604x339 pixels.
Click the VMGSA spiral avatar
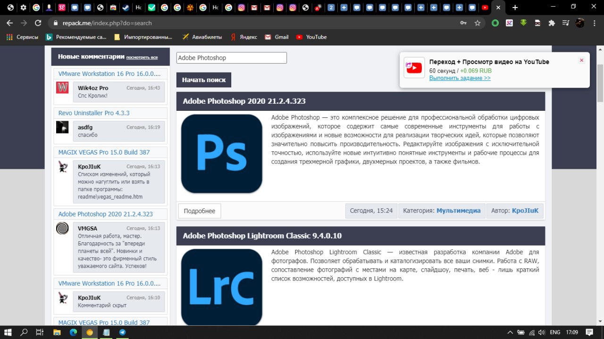pos(62,228)
